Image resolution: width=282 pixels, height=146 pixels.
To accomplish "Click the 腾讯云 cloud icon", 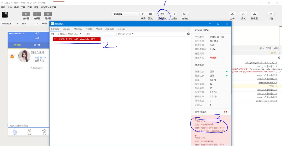I will [254, 14].
